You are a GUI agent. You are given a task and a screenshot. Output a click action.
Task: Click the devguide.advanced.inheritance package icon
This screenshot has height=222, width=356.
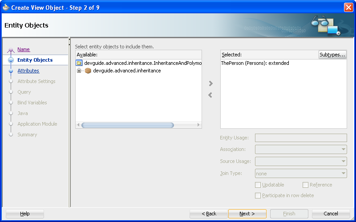(x=88, y=71)
